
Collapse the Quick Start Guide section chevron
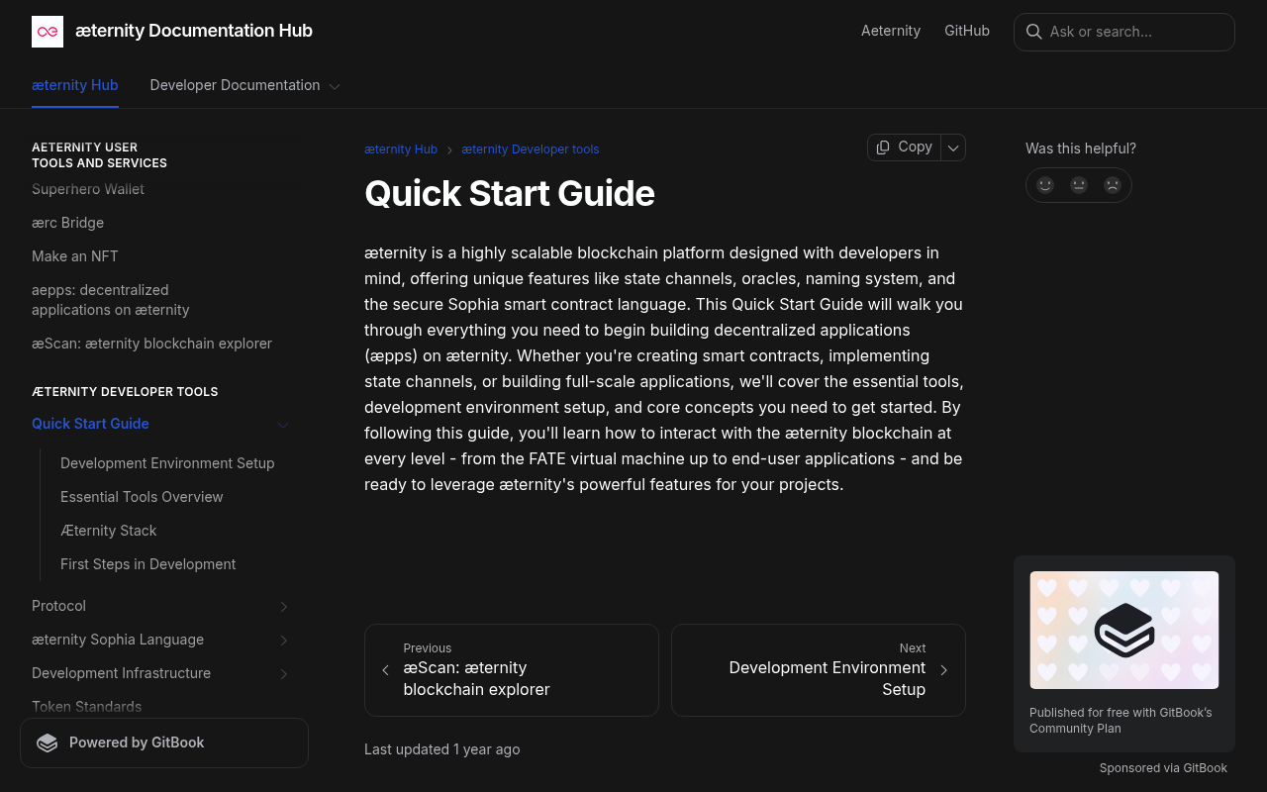[283, 424]
